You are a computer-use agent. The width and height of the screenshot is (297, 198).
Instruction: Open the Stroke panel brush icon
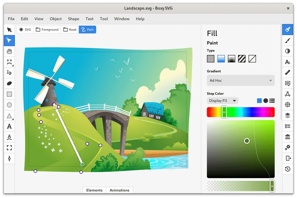tap(288, 40)
